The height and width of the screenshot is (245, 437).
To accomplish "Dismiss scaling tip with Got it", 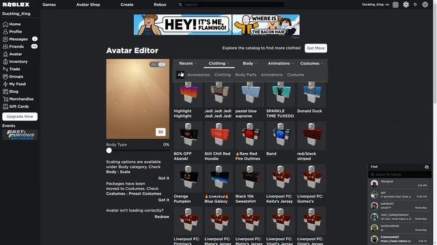I will click(x=164, y=178).
